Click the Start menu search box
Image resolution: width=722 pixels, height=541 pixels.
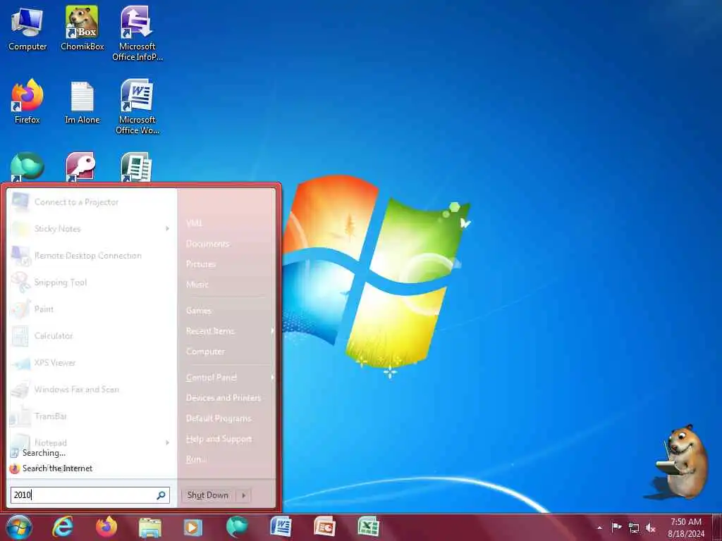pos(90,495)
